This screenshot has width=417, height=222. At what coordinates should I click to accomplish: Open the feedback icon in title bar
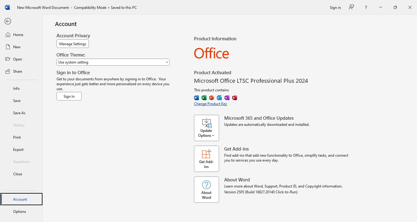351,7
